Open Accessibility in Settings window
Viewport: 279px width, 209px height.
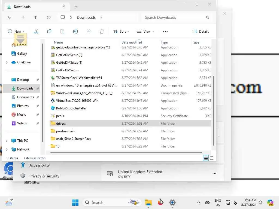tap(40, 165)
